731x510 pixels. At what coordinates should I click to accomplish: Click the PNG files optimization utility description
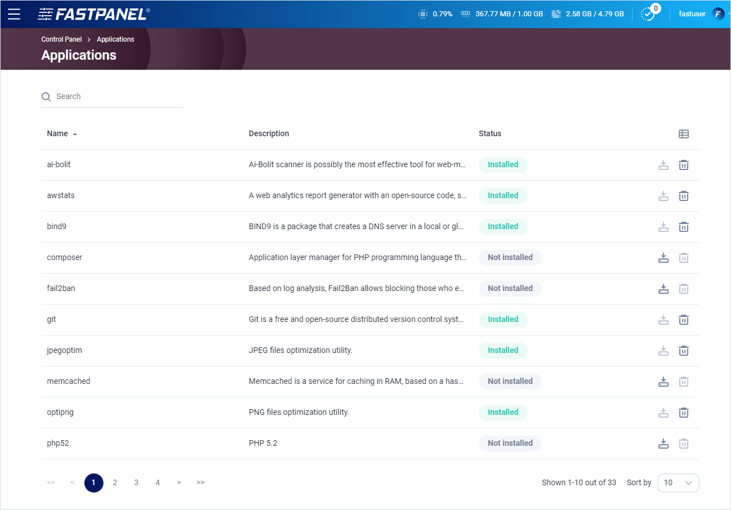pyautogui.click(x=299, y=412)
